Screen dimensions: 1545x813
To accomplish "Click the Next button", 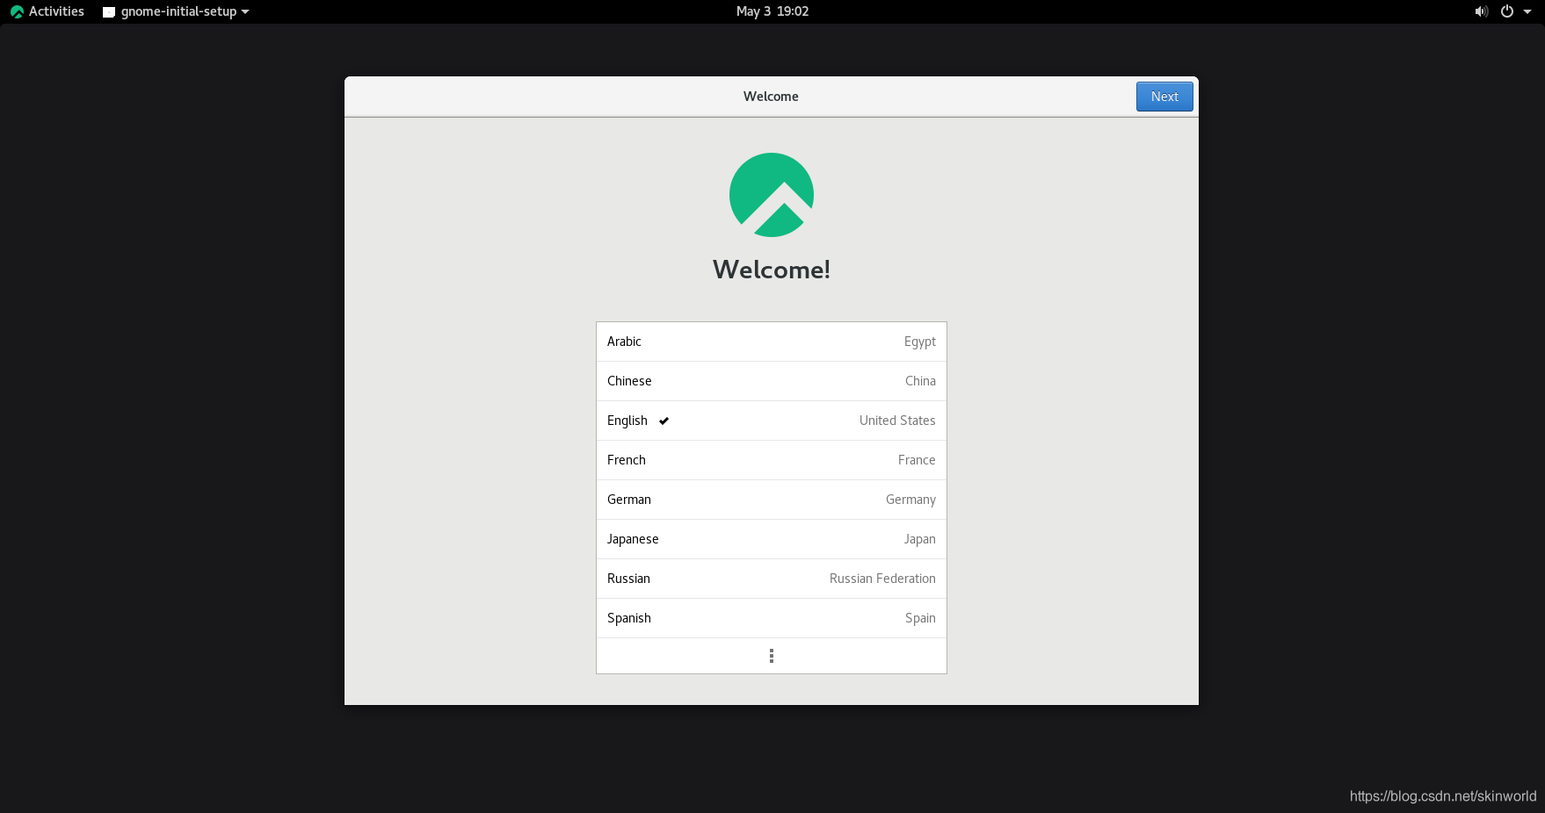I will point(1164,97).
